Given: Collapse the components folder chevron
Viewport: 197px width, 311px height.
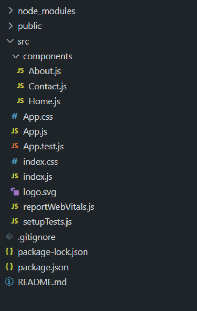Looking at the screenshot, I should (15, 56).
